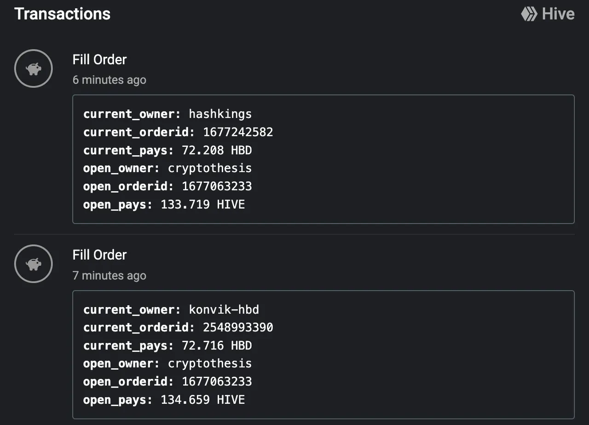The image size is (589, 425).
Task: Open the Transactions heading
Action: [x=63, y=13]
